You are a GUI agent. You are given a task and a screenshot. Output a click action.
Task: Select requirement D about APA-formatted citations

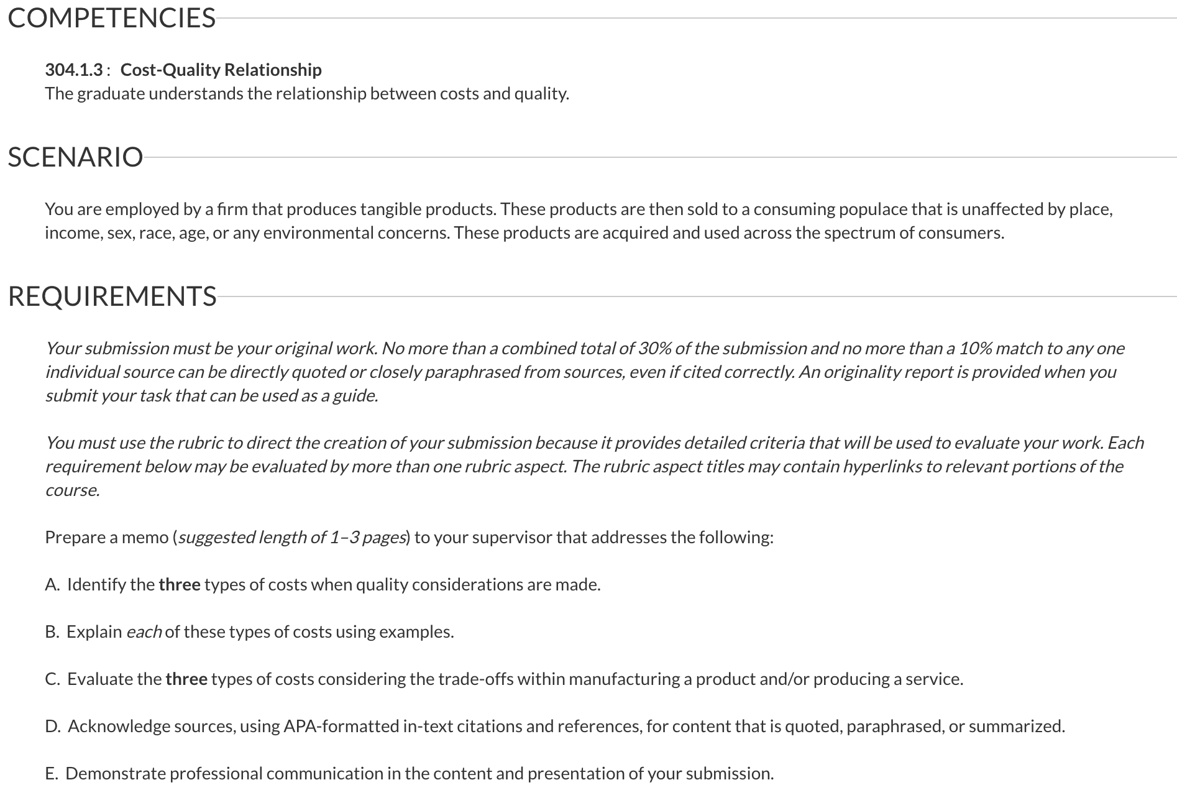click(x=555, y=726)
